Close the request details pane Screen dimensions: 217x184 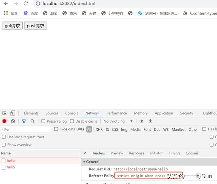point(85,153)
